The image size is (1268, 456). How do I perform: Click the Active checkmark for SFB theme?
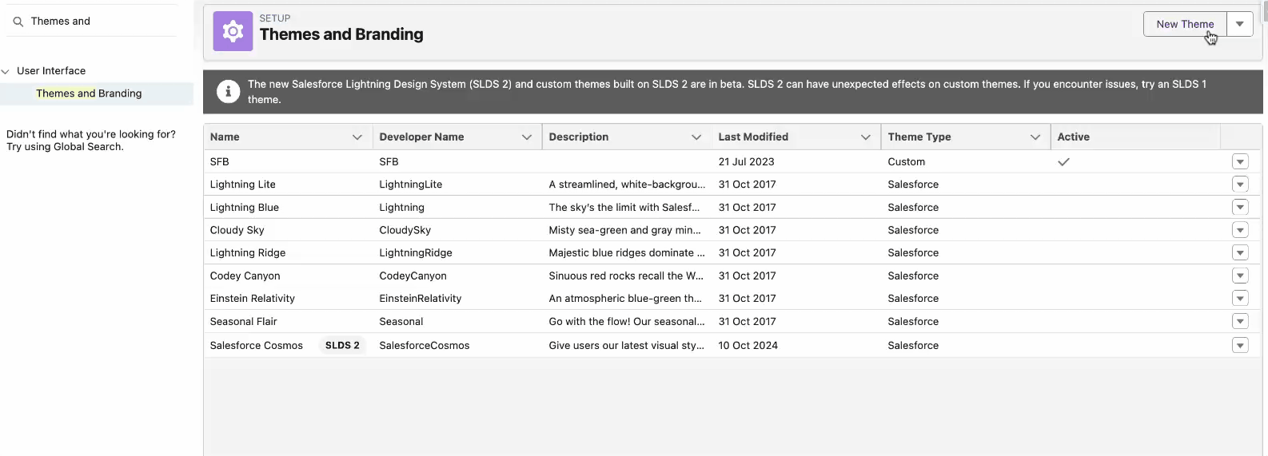pos(1063,162)
